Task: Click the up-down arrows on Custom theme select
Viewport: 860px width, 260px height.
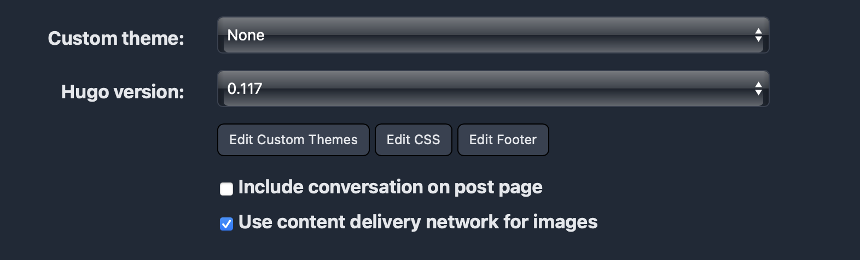Action: coord(758,35)
